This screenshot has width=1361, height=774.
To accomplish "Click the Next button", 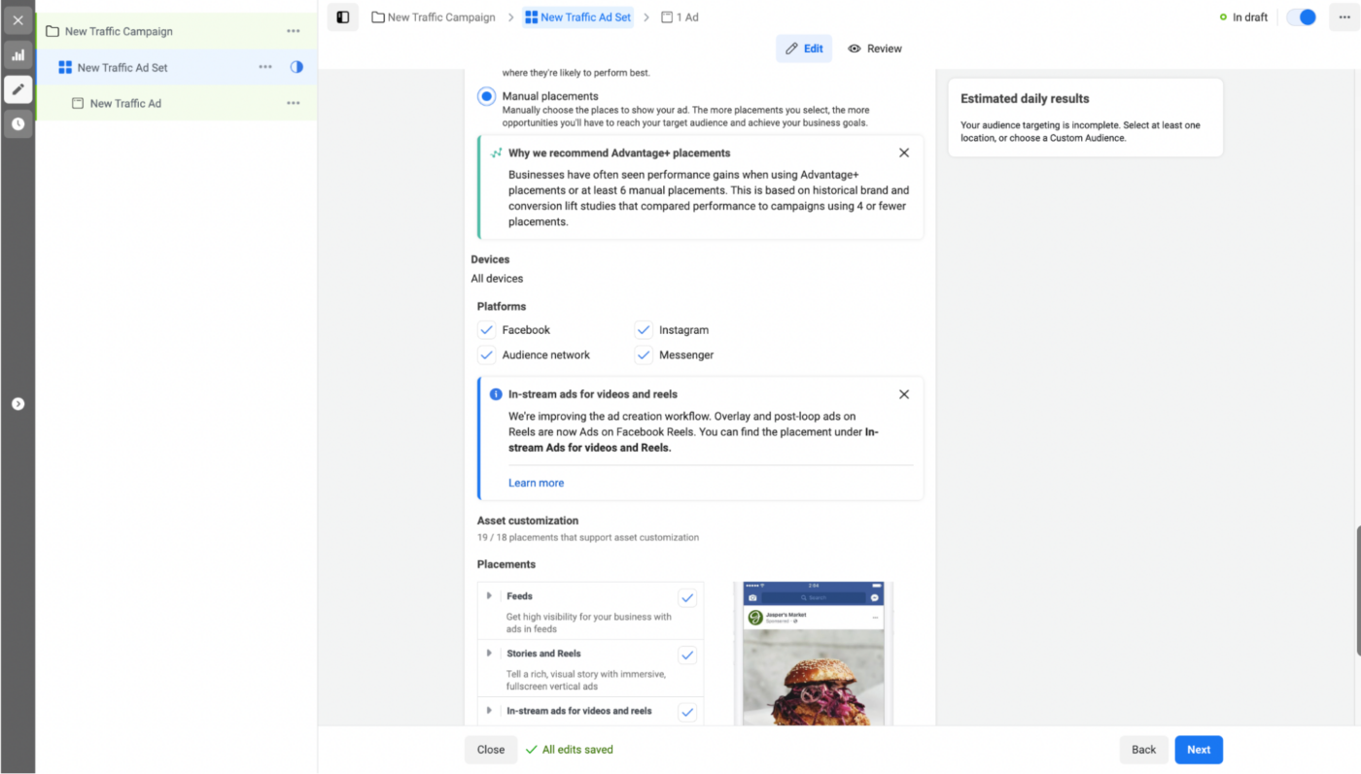I will point(1198,749).
